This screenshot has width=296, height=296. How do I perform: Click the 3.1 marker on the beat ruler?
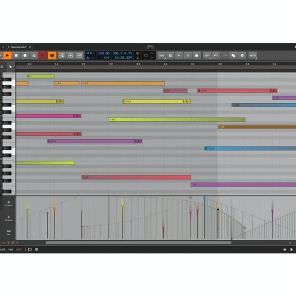click(x=192, y=64)
